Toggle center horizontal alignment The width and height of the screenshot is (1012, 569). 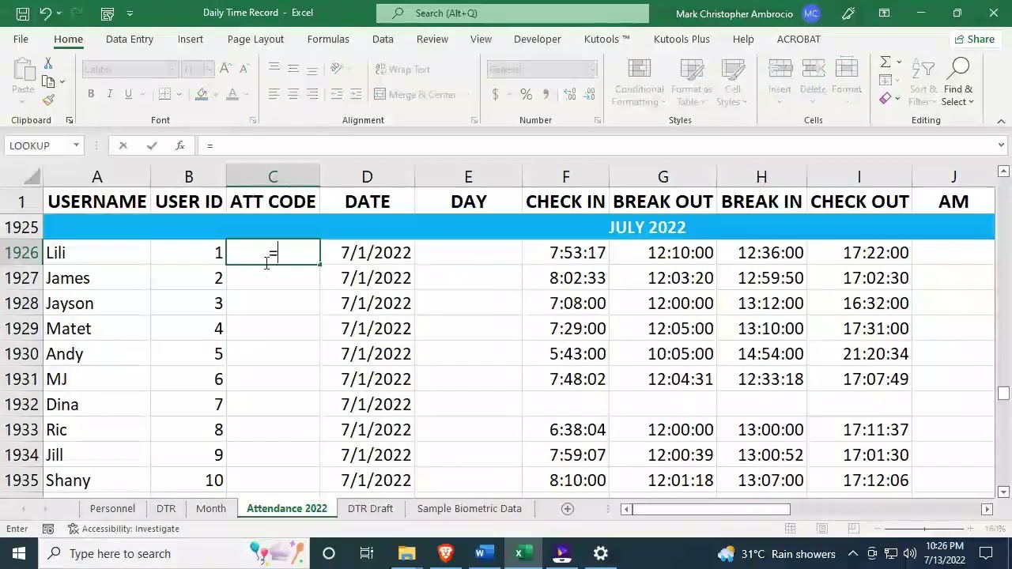coord(293,95)
